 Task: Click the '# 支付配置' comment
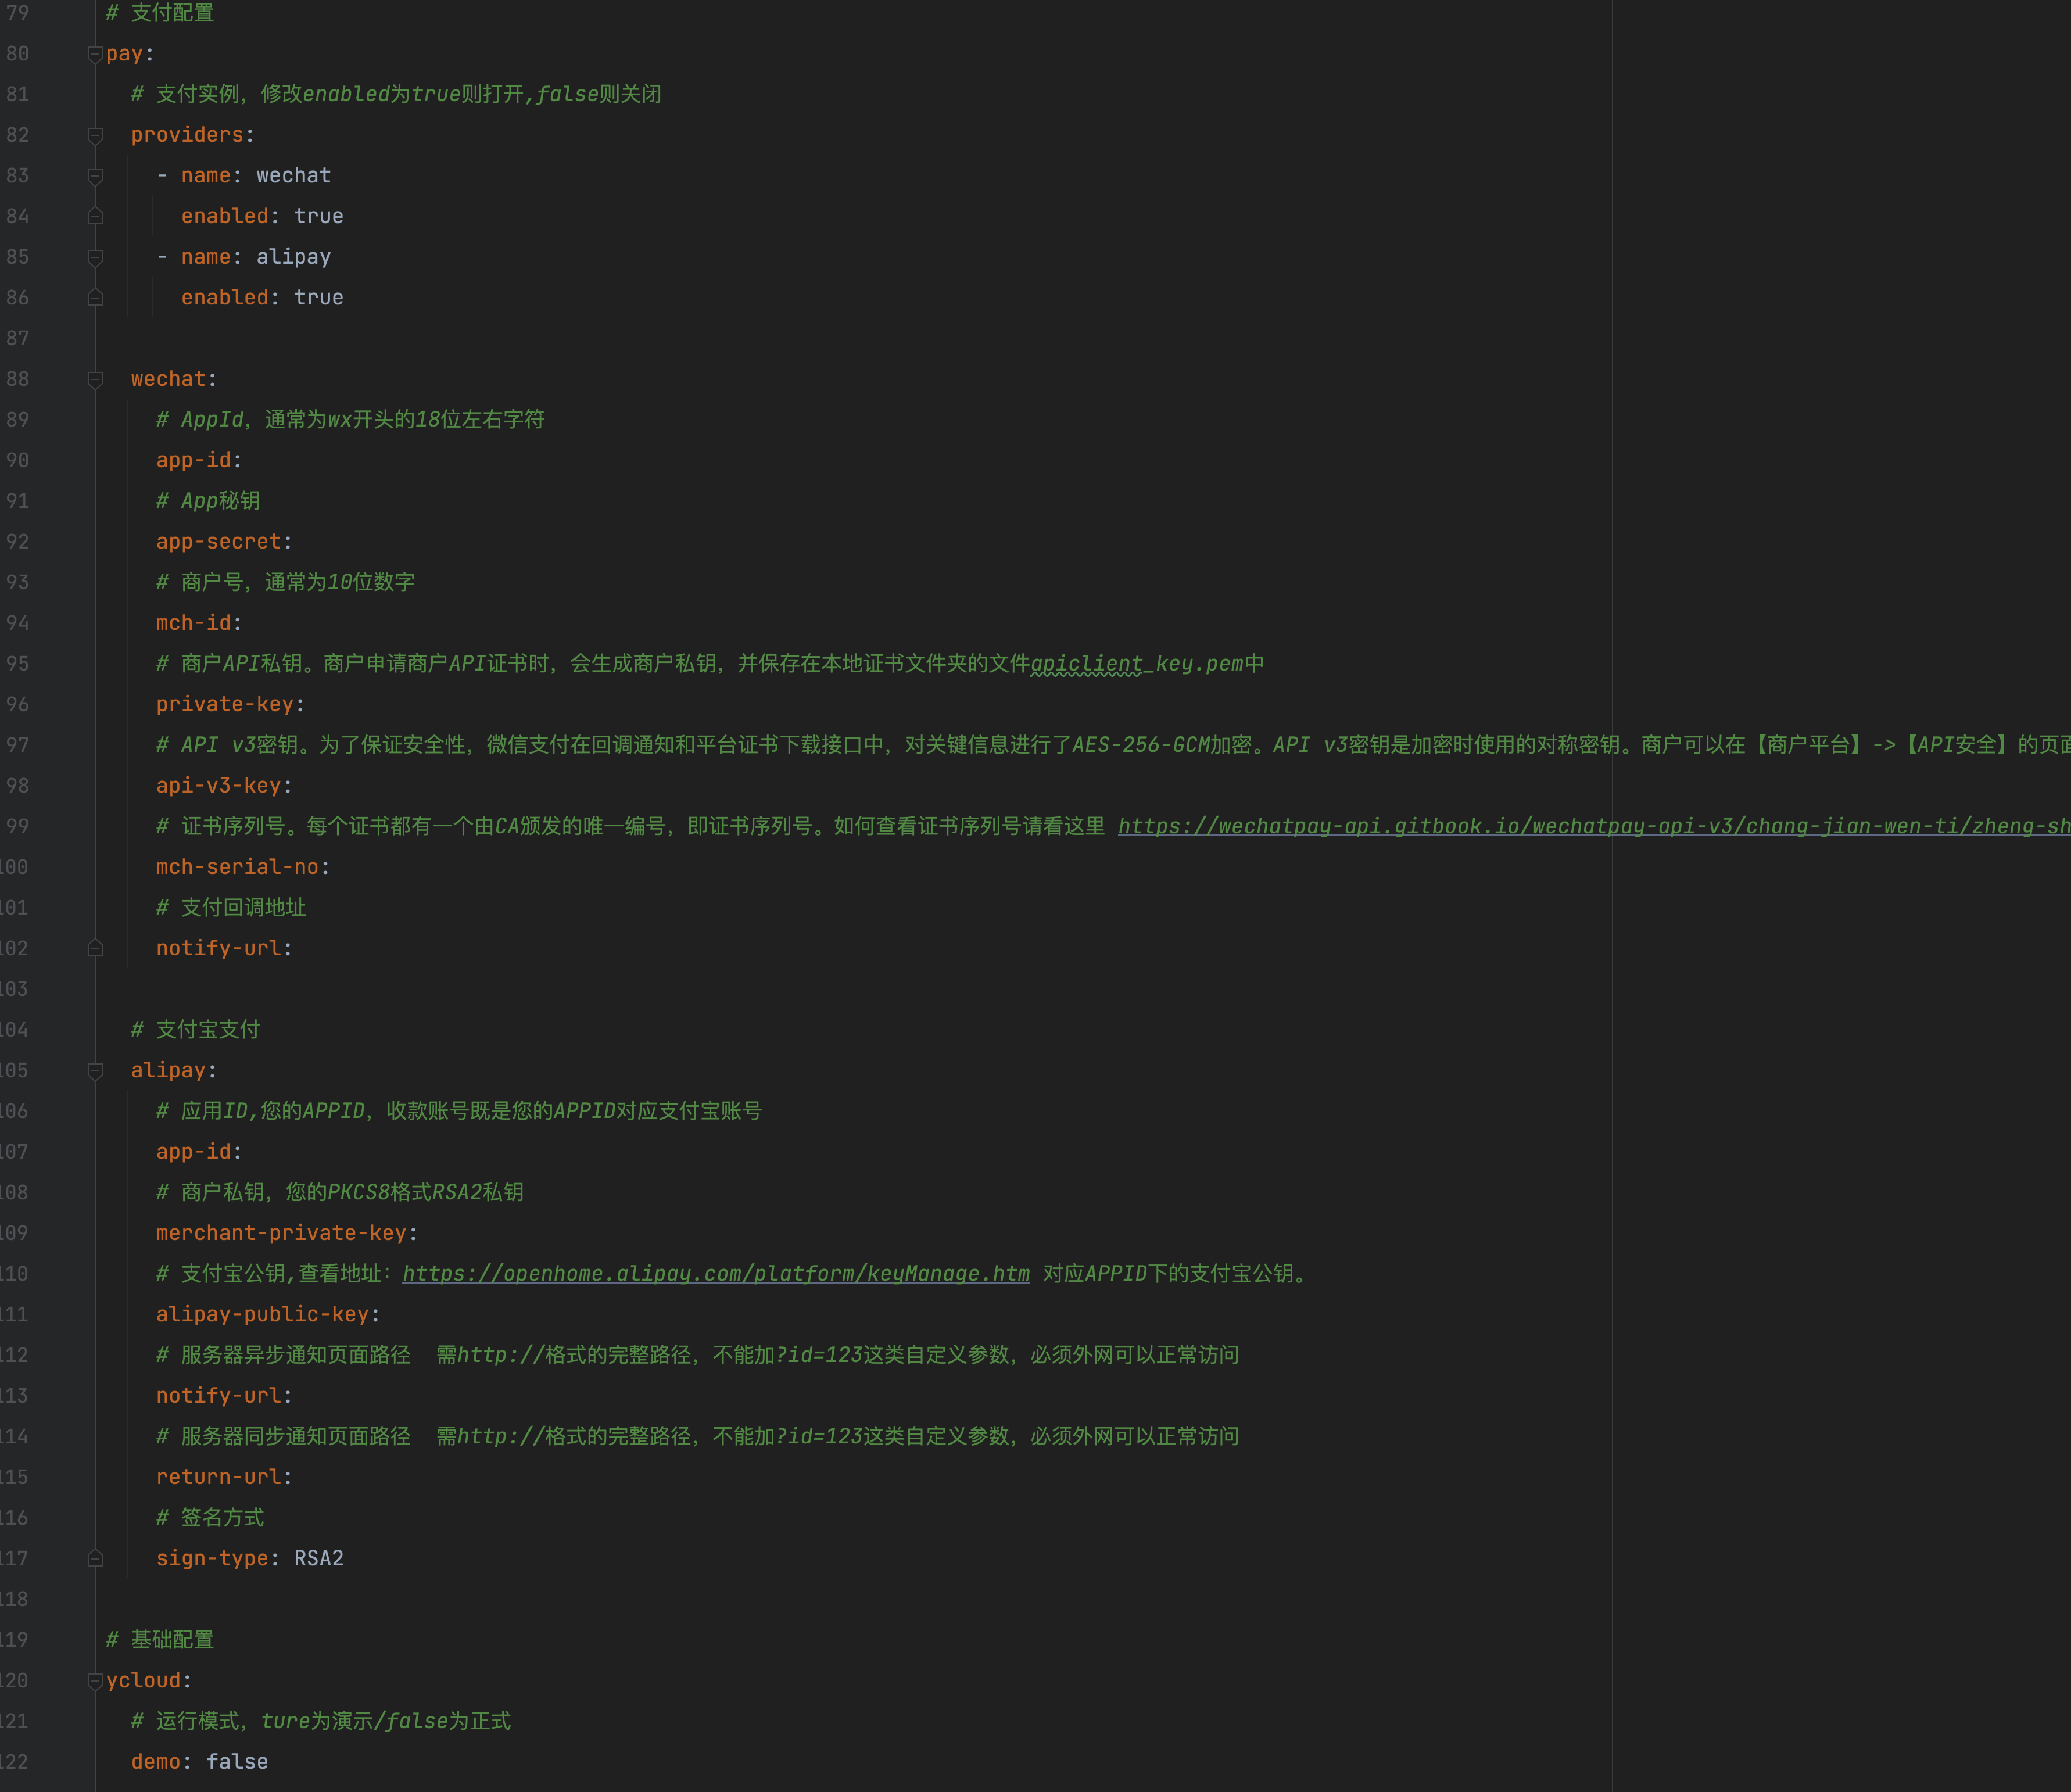tap(160, 13)
